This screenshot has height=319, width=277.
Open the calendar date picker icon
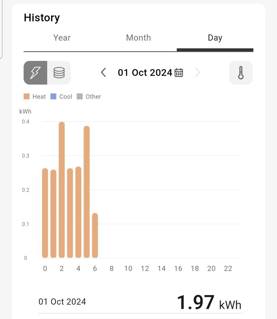[179, 73]
